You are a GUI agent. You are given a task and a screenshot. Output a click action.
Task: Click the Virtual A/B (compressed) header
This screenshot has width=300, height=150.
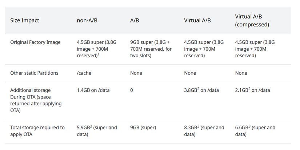pos(252,20)
